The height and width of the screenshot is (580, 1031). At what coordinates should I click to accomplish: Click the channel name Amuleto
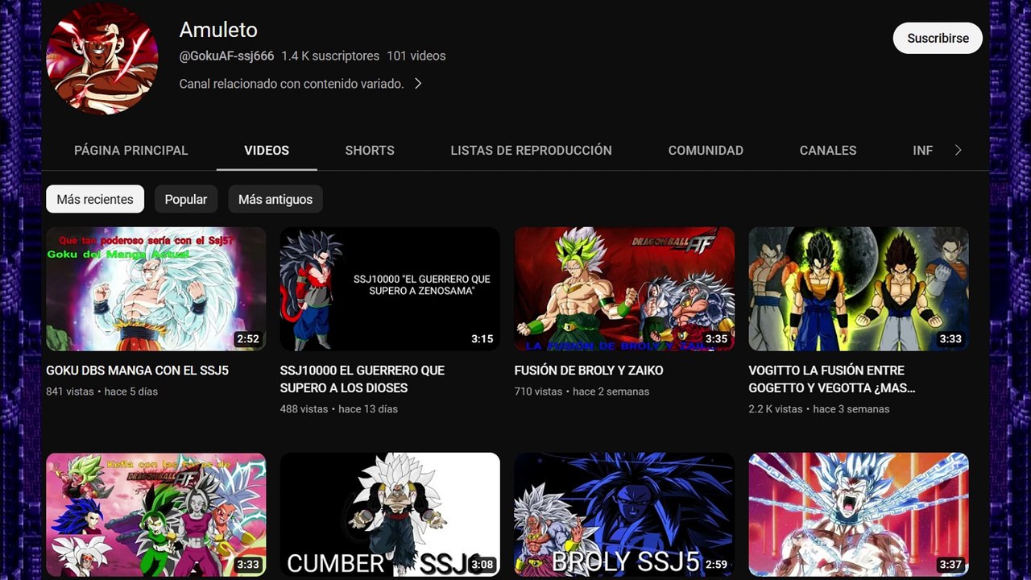pyautogui.click(x=218, y=30)
